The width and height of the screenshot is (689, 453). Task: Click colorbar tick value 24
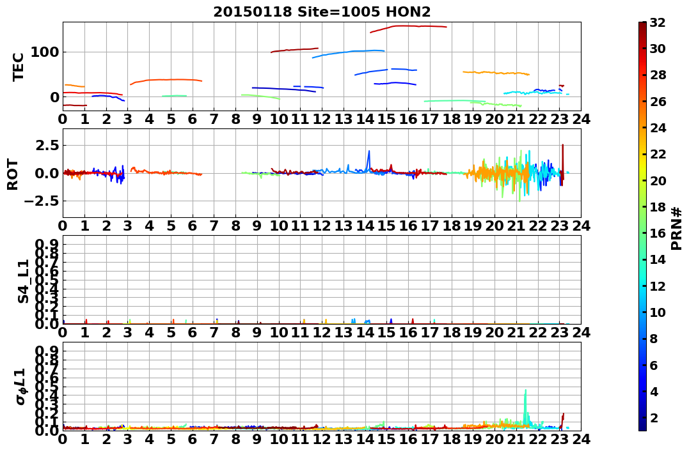pyautogui.click(x=658, y=128)
